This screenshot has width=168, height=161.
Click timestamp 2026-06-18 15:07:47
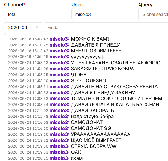tap(28, 39)
